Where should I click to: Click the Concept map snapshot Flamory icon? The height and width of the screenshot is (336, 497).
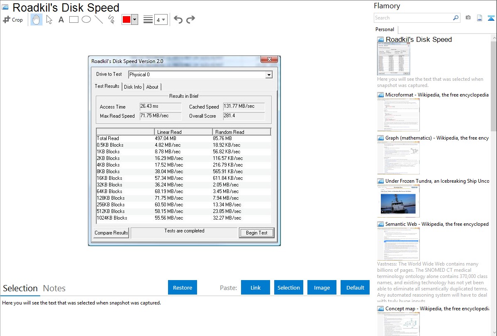tap(380, 309)
